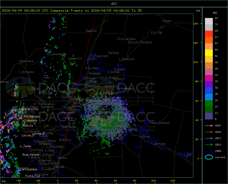Click the 'Anchoris' map label
The width and height of the screenshot is (228, 184).
coord(65,140)
